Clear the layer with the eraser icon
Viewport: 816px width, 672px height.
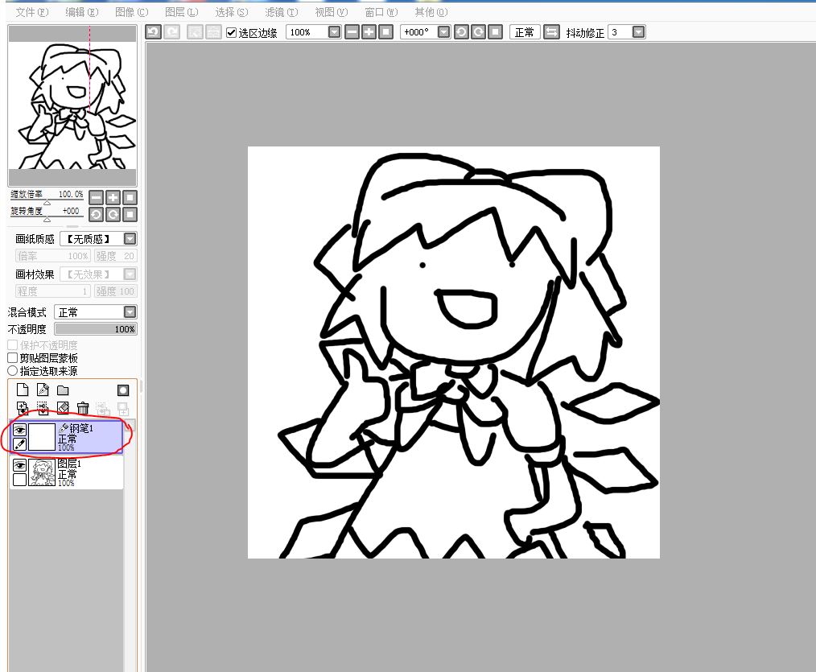[63, 409]
